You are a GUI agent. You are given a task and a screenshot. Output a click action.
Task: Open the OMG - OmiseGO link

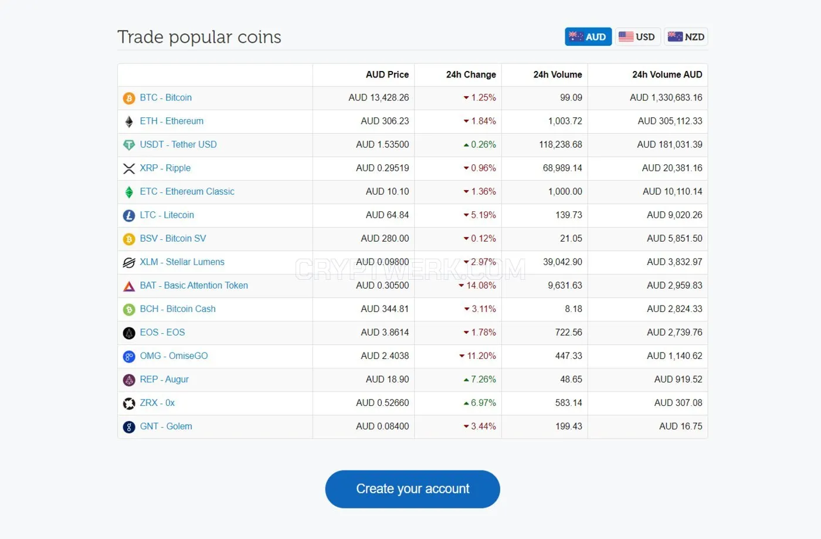point(174,356)
